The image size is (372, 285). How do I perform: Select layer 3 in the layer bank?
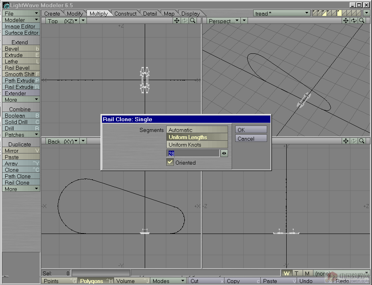[x=325, y=13]
